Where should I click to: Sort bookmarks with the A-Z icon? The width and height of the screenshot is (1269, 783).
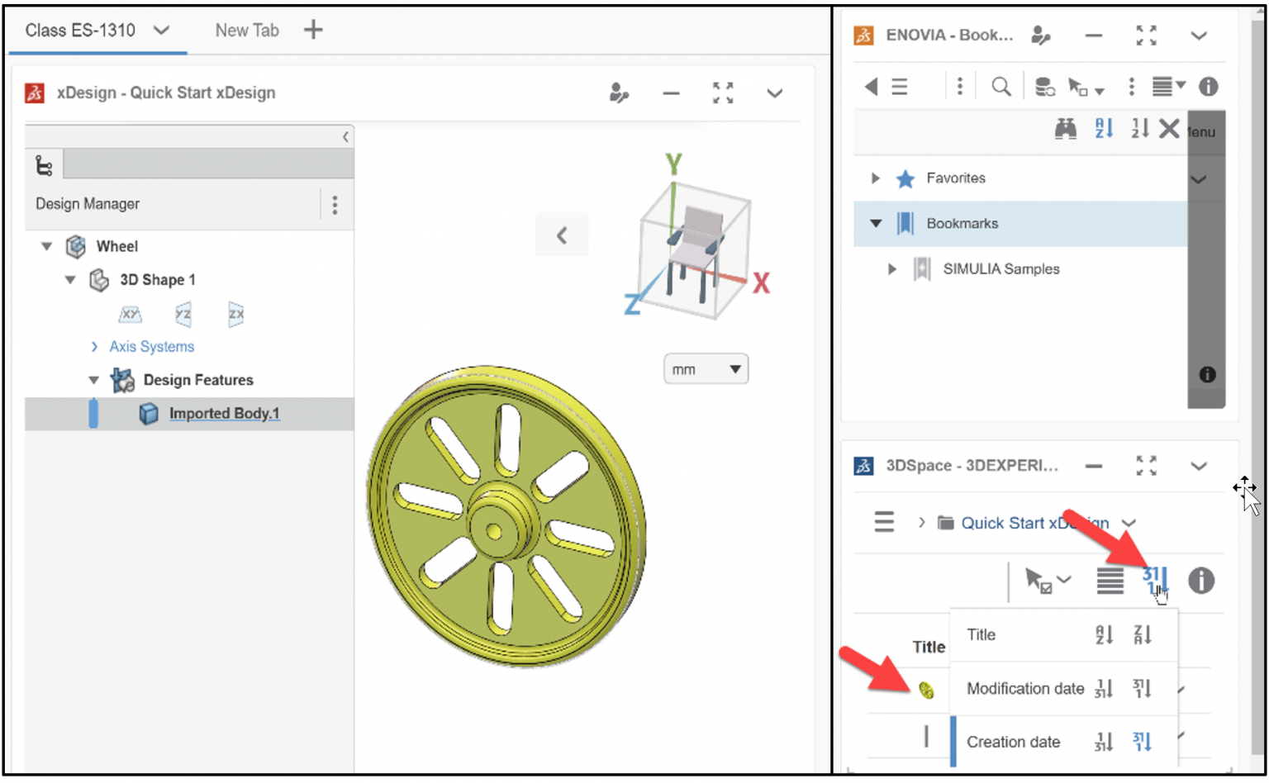click(1104, 129)
